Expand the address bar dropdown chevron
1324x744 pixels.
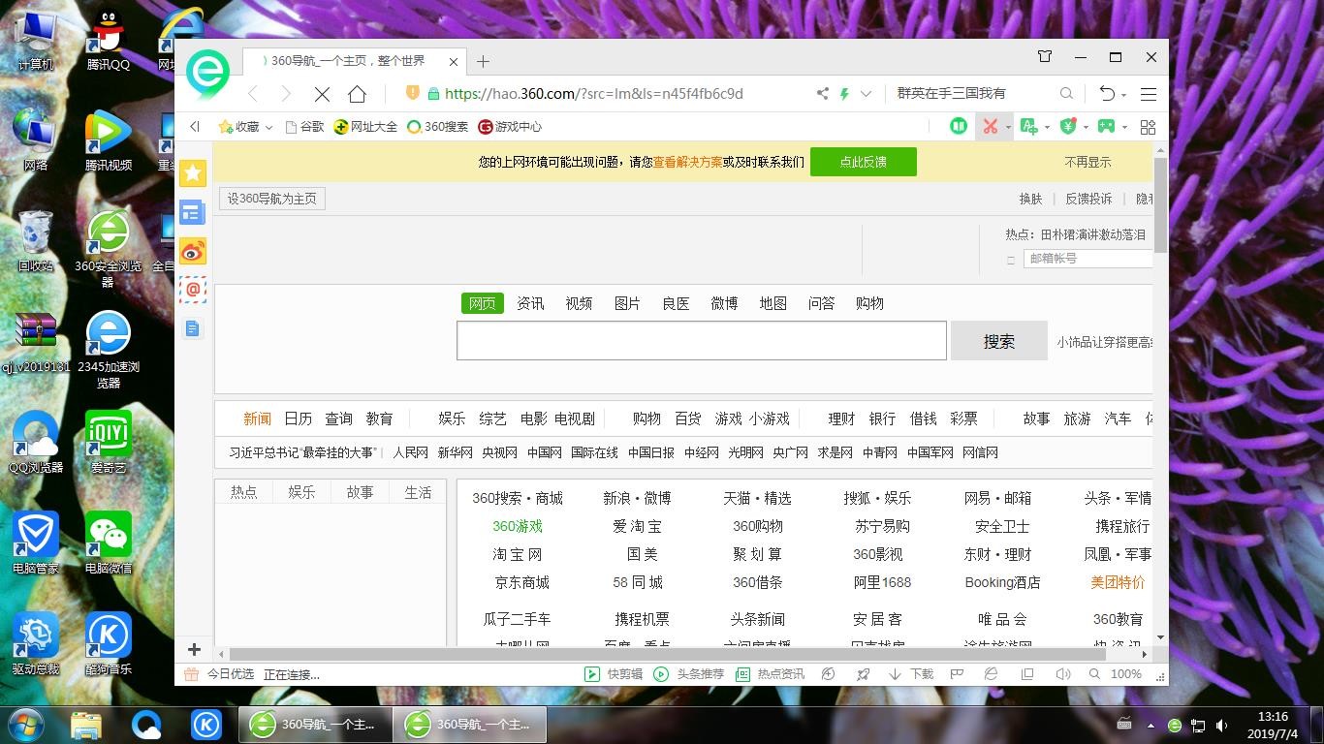866,94
